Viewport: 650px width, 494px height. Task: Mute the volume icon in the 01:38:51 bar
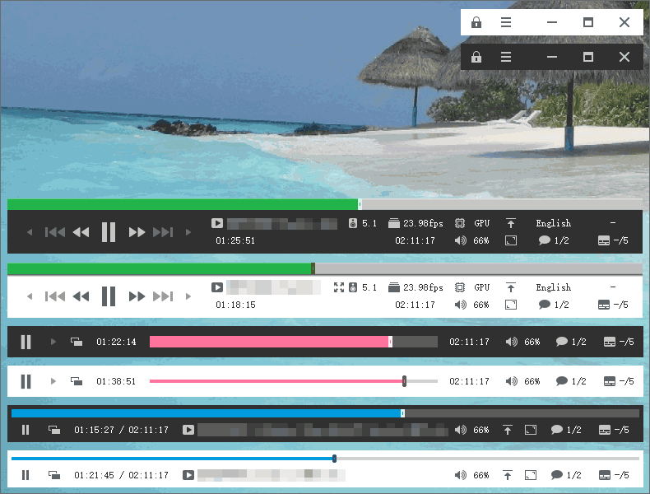[x=512, y=381]
